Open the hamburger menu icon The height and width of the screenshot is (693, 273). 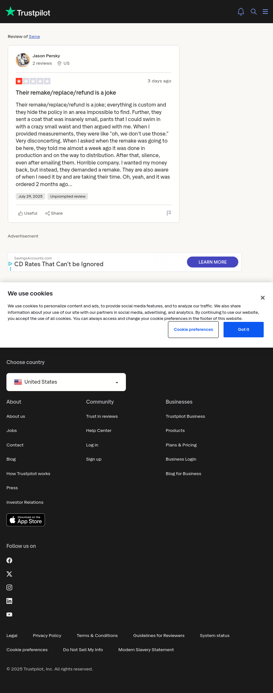click(265, 12)
